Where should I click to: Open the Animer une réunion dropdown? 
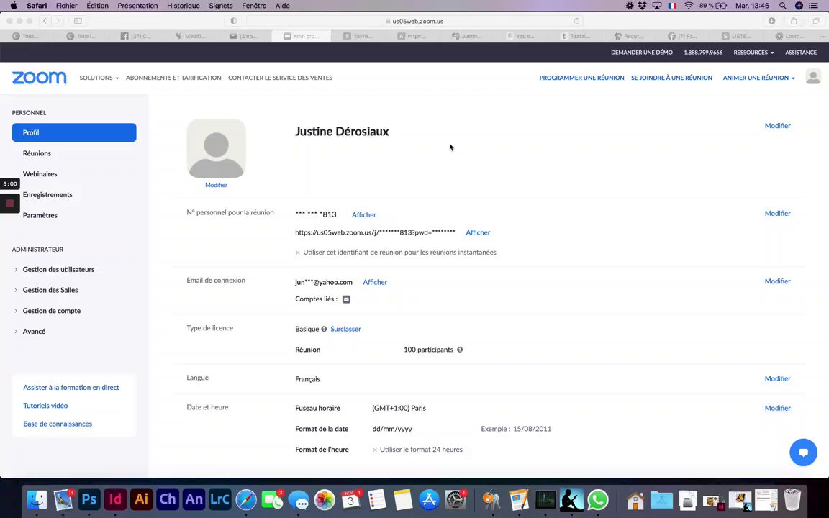pyautogui.click(x=758, y=78)
